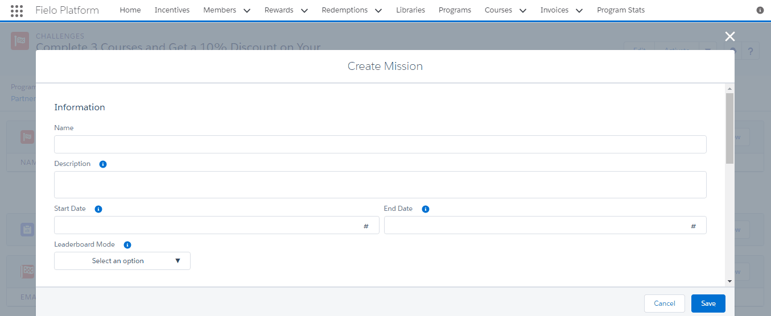The width and height of the screenshot is (771, 316).
Task: Click the modal vertical scrollbar down arrow
Action: (x=729, y=281)
